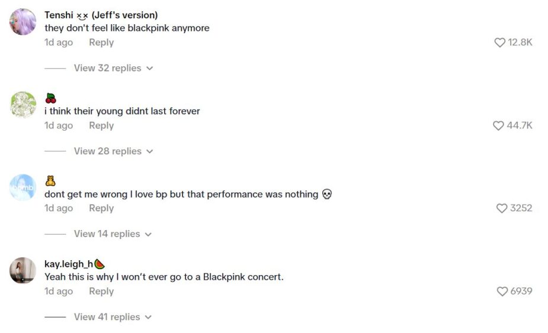Reply to the 'performance was nothing' comment

click(x=101, y=208)
